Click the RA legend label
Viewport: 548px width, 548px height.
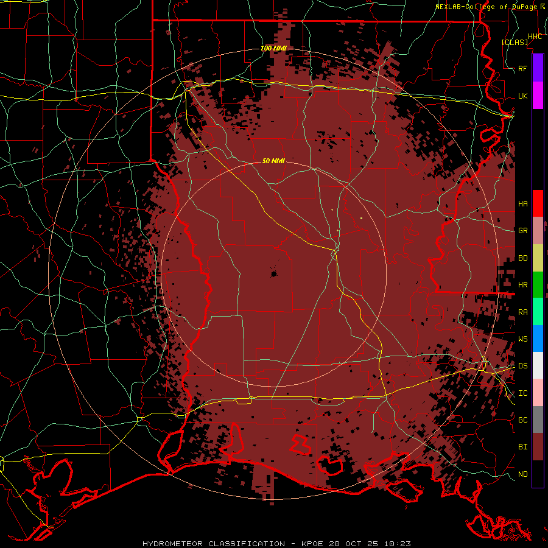[522, 312]
